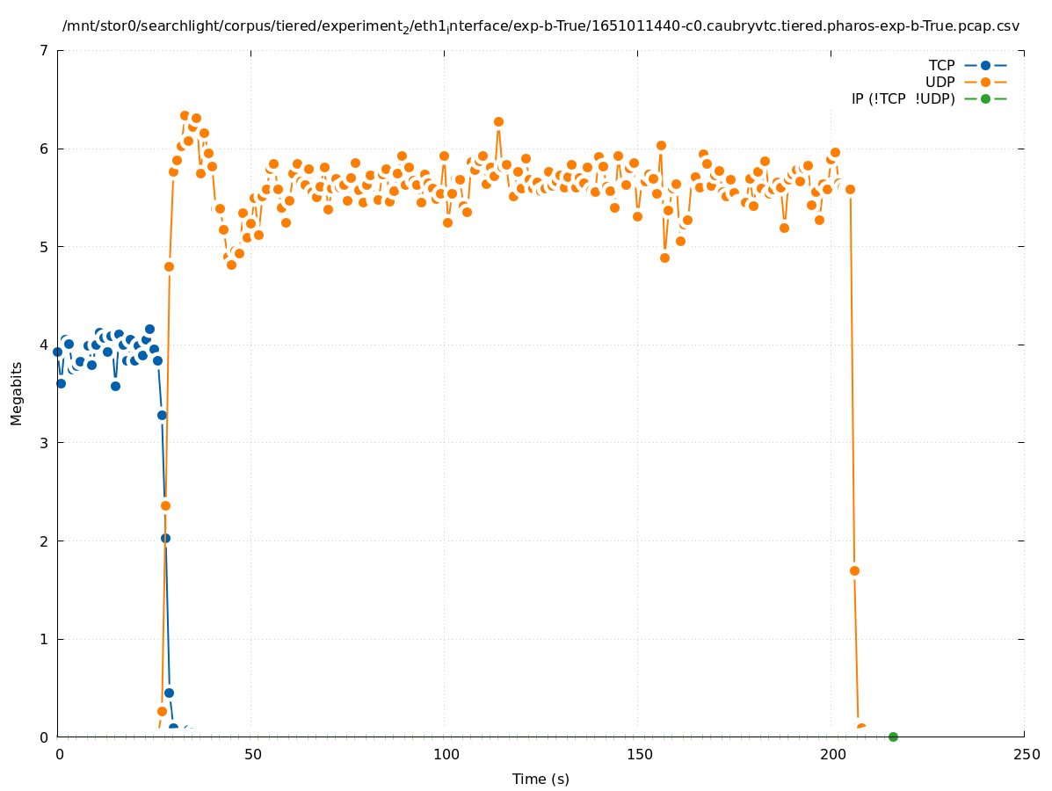
Task: Select the green data point on the x-axis
Action: click(x=893, y=737)
